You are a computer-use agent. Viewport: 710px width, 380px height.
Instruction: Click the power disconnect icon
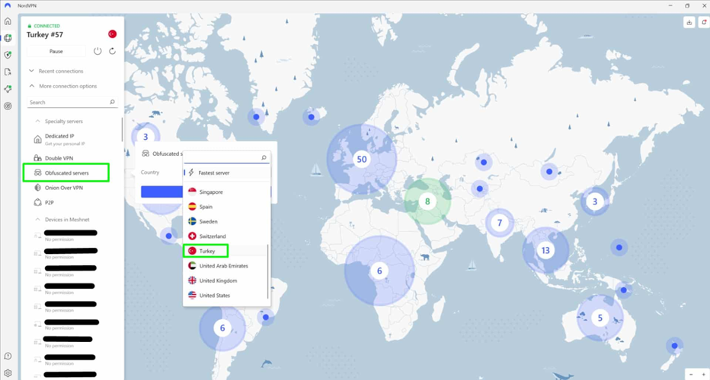point(98,51)
